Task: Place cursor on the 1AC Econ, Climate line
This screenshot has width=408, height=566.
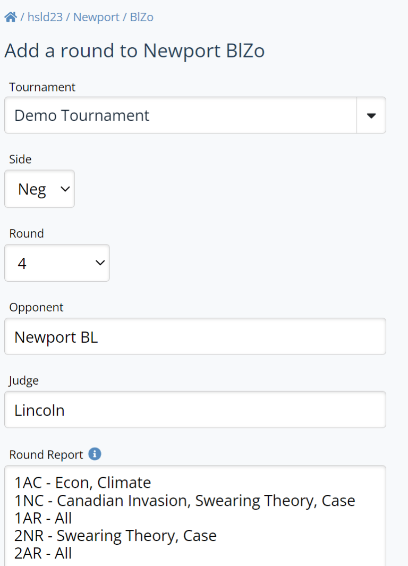Action: coord(83,483)
